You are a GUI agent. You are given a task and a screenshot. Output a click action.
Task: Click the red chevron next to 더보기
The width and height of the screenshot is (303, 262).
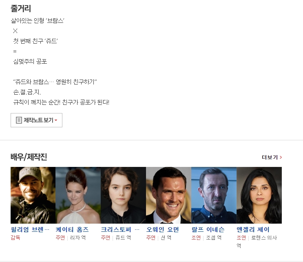click(281, 158)
